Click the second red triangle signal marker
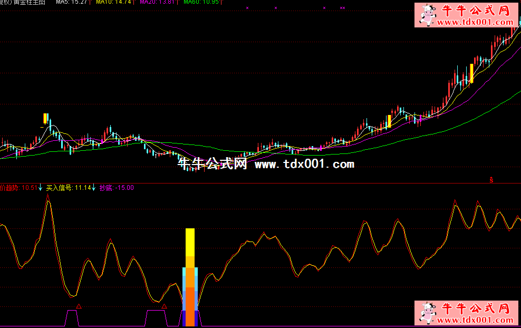This screenshot has height=328, width=521. [x=164, y=306]
